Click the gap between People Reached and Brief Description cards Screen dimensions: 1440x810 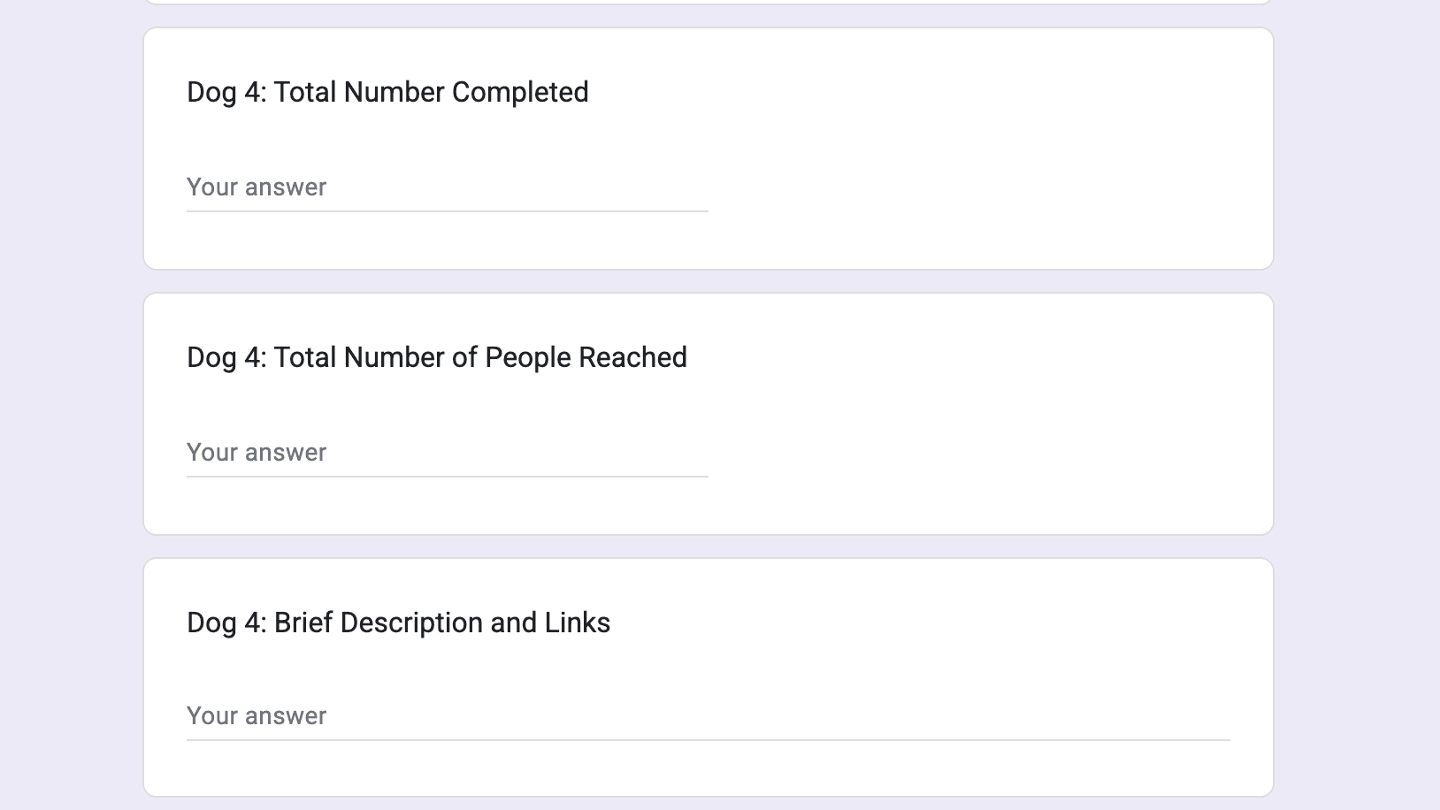[x=708, y=546]
